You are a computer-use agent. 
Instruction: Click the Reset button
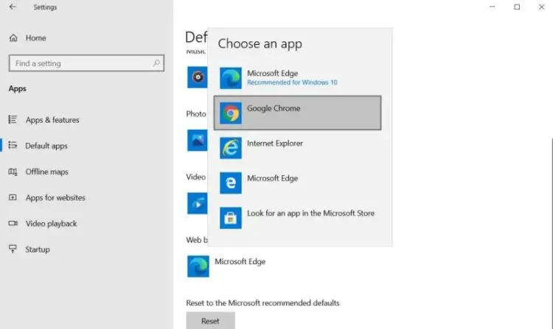[x=211, y=321]
